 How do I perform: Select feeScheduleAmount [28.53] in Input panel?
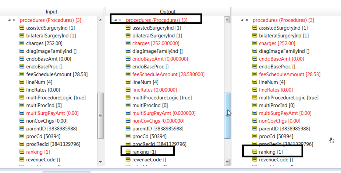click(x=57, y=74)
